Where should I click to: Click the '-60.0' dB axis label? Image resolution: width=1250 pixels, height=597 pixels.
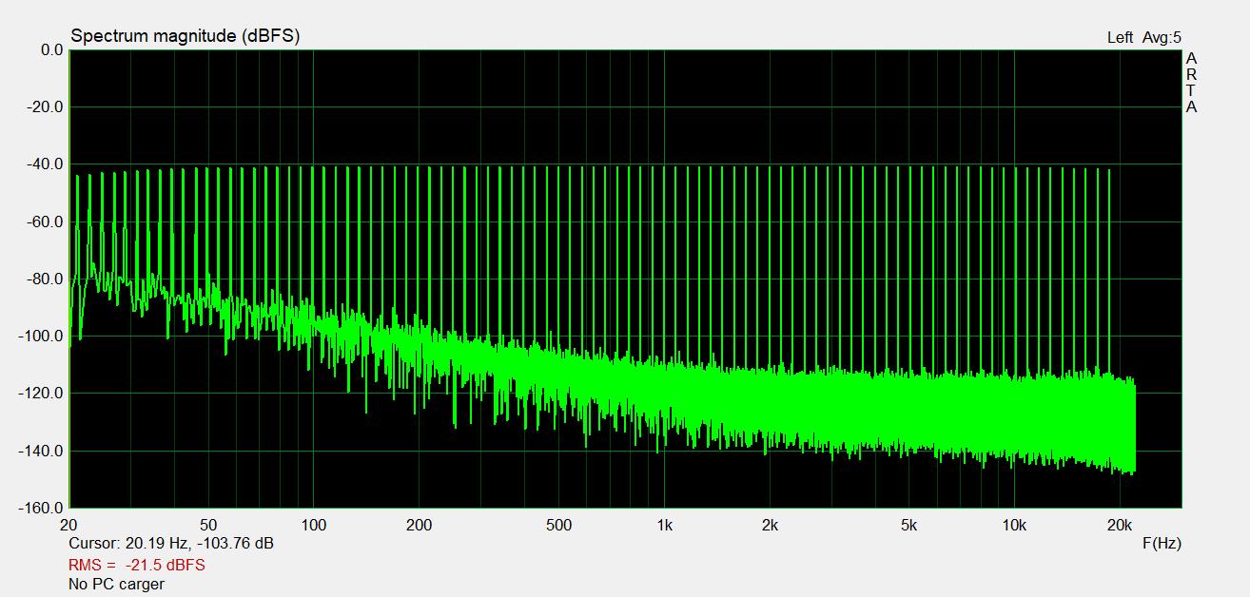[46, 221]
